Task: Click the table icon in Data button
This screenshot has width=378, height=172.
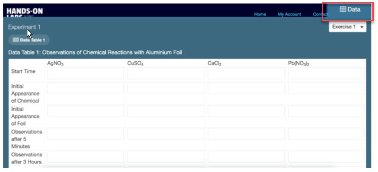Action: point(343,9)
